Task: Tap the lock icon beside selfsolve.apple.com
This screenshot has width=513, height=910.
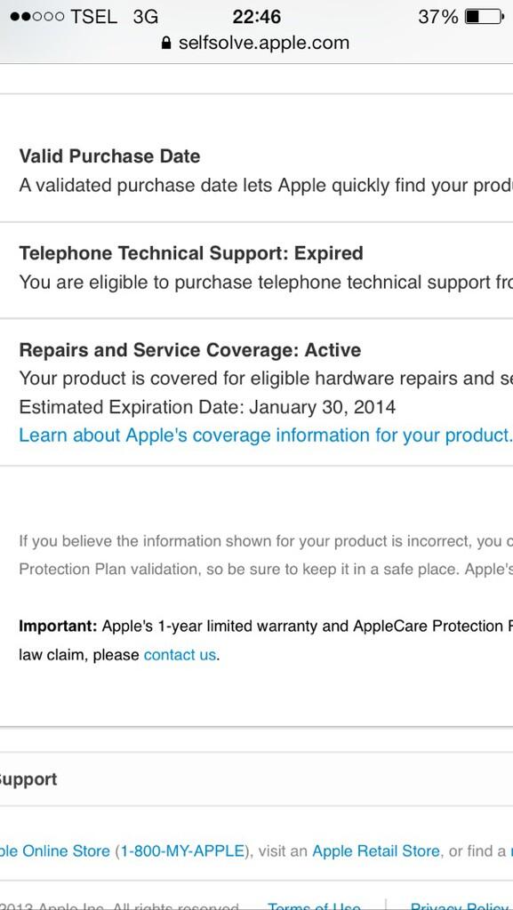Action: [166, 43]
